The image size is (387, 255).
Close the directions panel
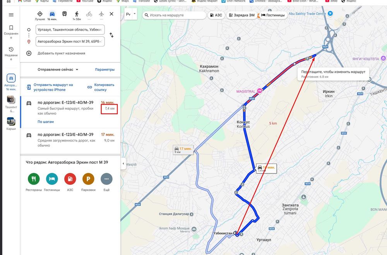tap(111, 14)
